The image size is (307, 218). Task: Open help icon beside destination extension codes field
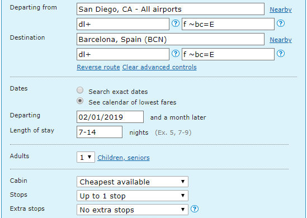click(281, 54)
